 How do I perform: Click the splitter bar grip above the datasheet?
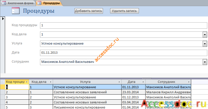pos(147,78)
